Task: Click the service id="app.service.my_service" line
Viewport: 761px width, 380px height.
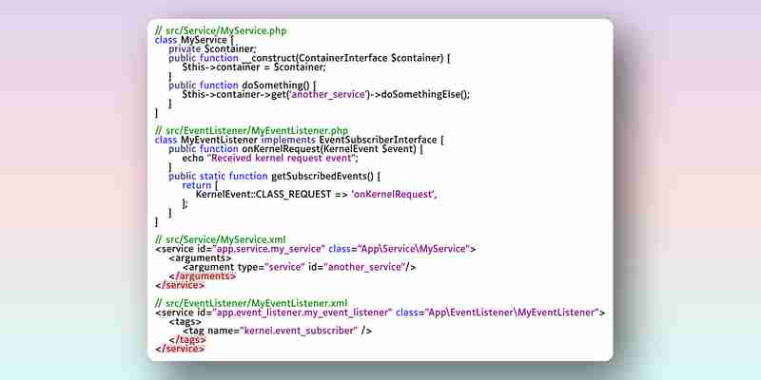Action: 316,249
